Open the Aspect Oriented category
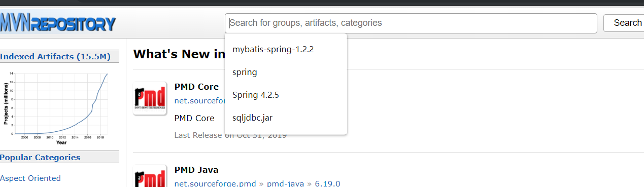Screen dimensions: 644x187 click(x=30, y=178)
